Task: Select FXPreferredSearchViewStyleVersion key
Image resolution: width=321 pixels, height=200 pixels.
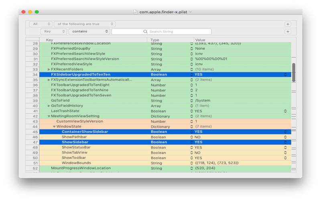Action: [85, 59]
